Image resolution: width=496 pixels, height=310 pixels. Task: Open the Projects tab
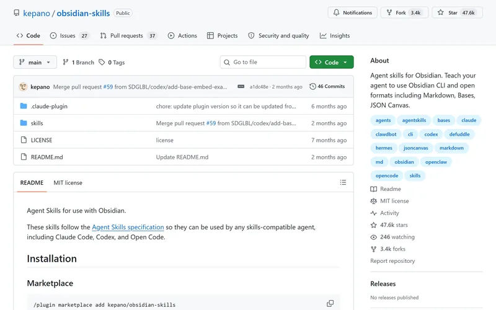[222, 36]
